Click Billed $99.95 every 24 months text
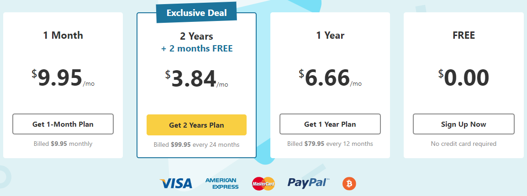527x196 pixels. pos(197,145)
